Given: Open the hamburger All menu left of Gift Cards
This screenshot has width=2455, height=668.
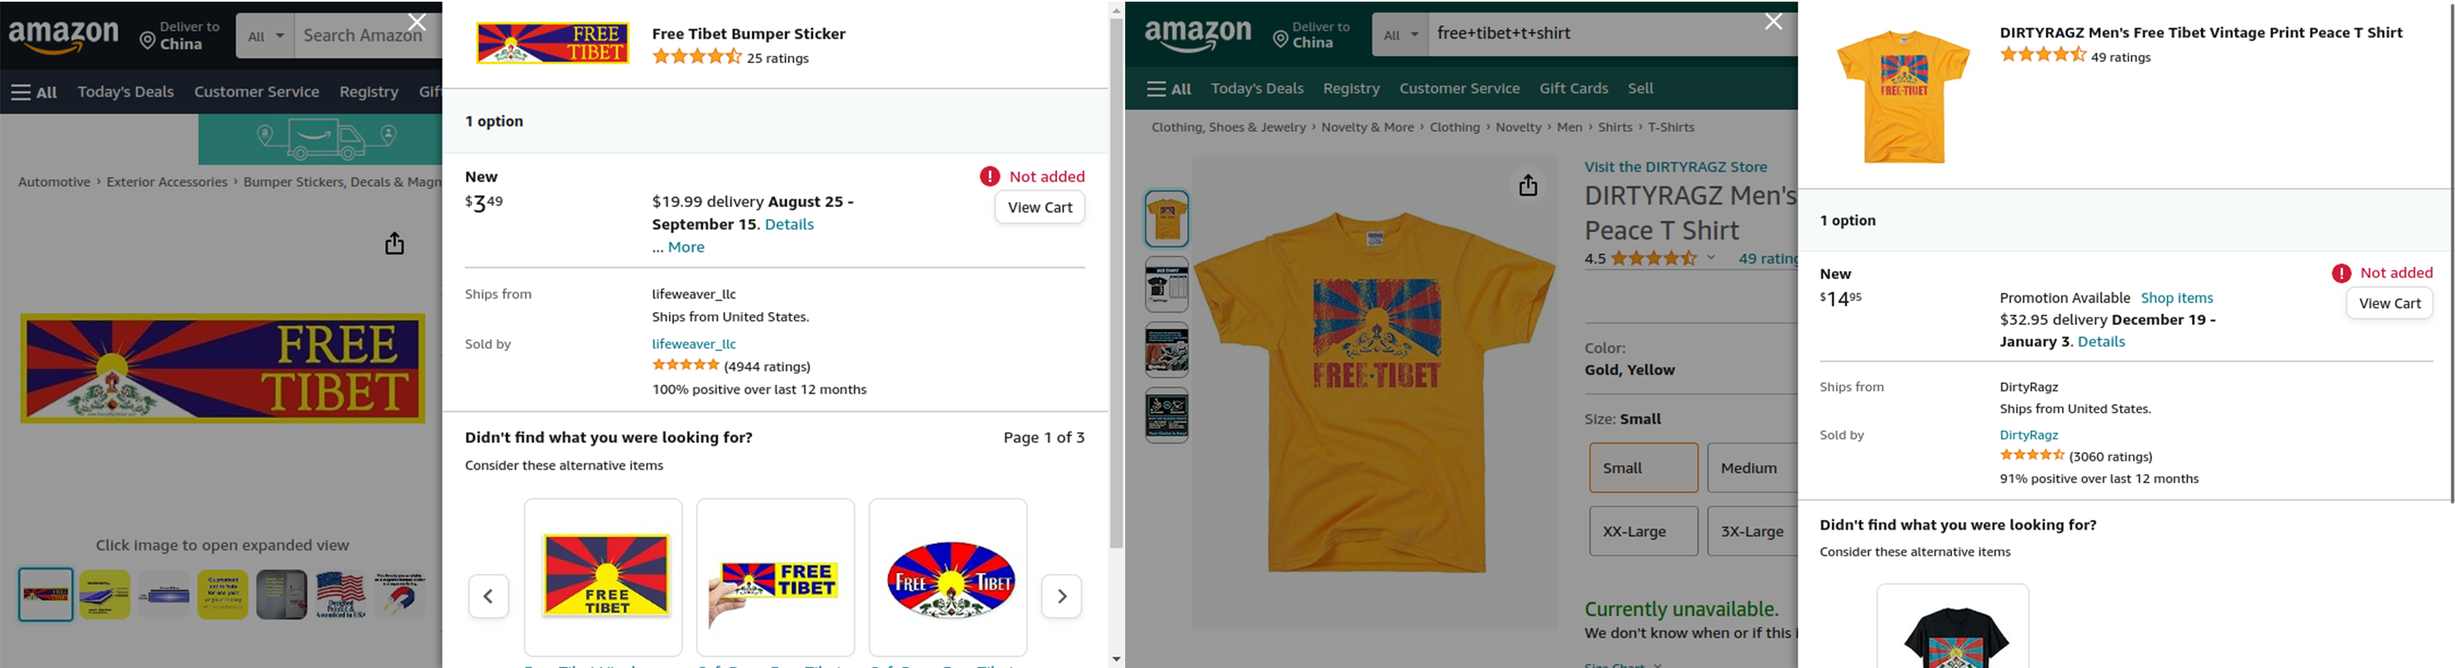Looking at the screenshot, I should click(1169, 88).
